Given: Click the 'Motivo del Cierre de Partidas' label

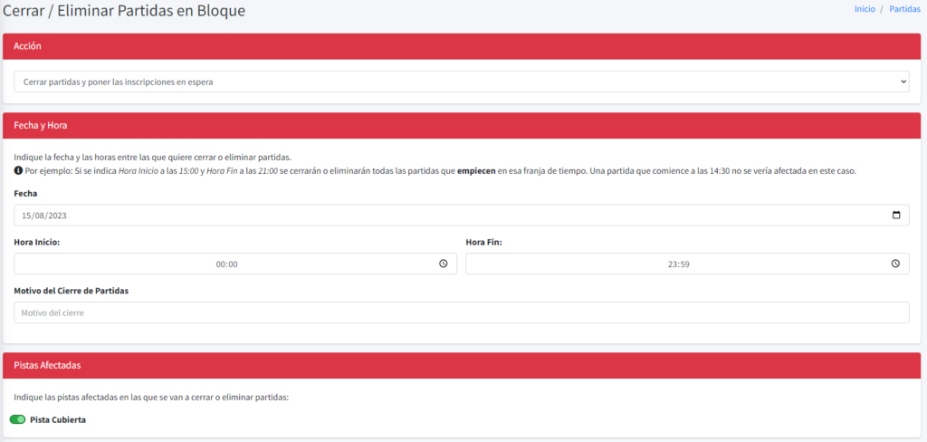Looking at the screenshot, I should click(71, 291).
